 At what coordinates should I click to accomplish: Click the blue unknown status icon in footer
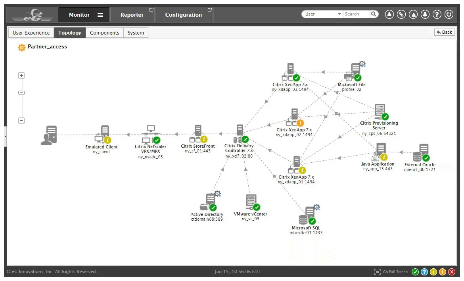point(424,272)
